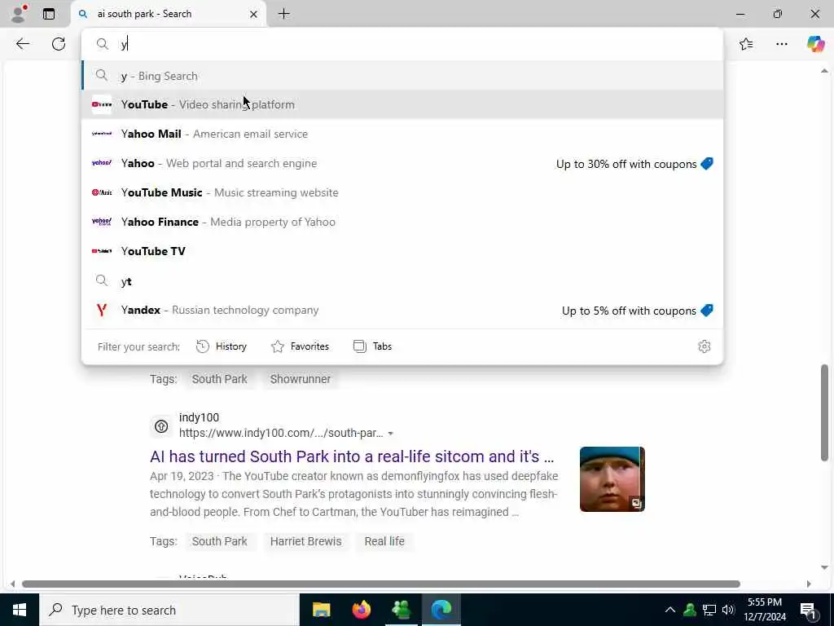
Task: Open the tab actions menu icon
Action: [x=49, y=14]
